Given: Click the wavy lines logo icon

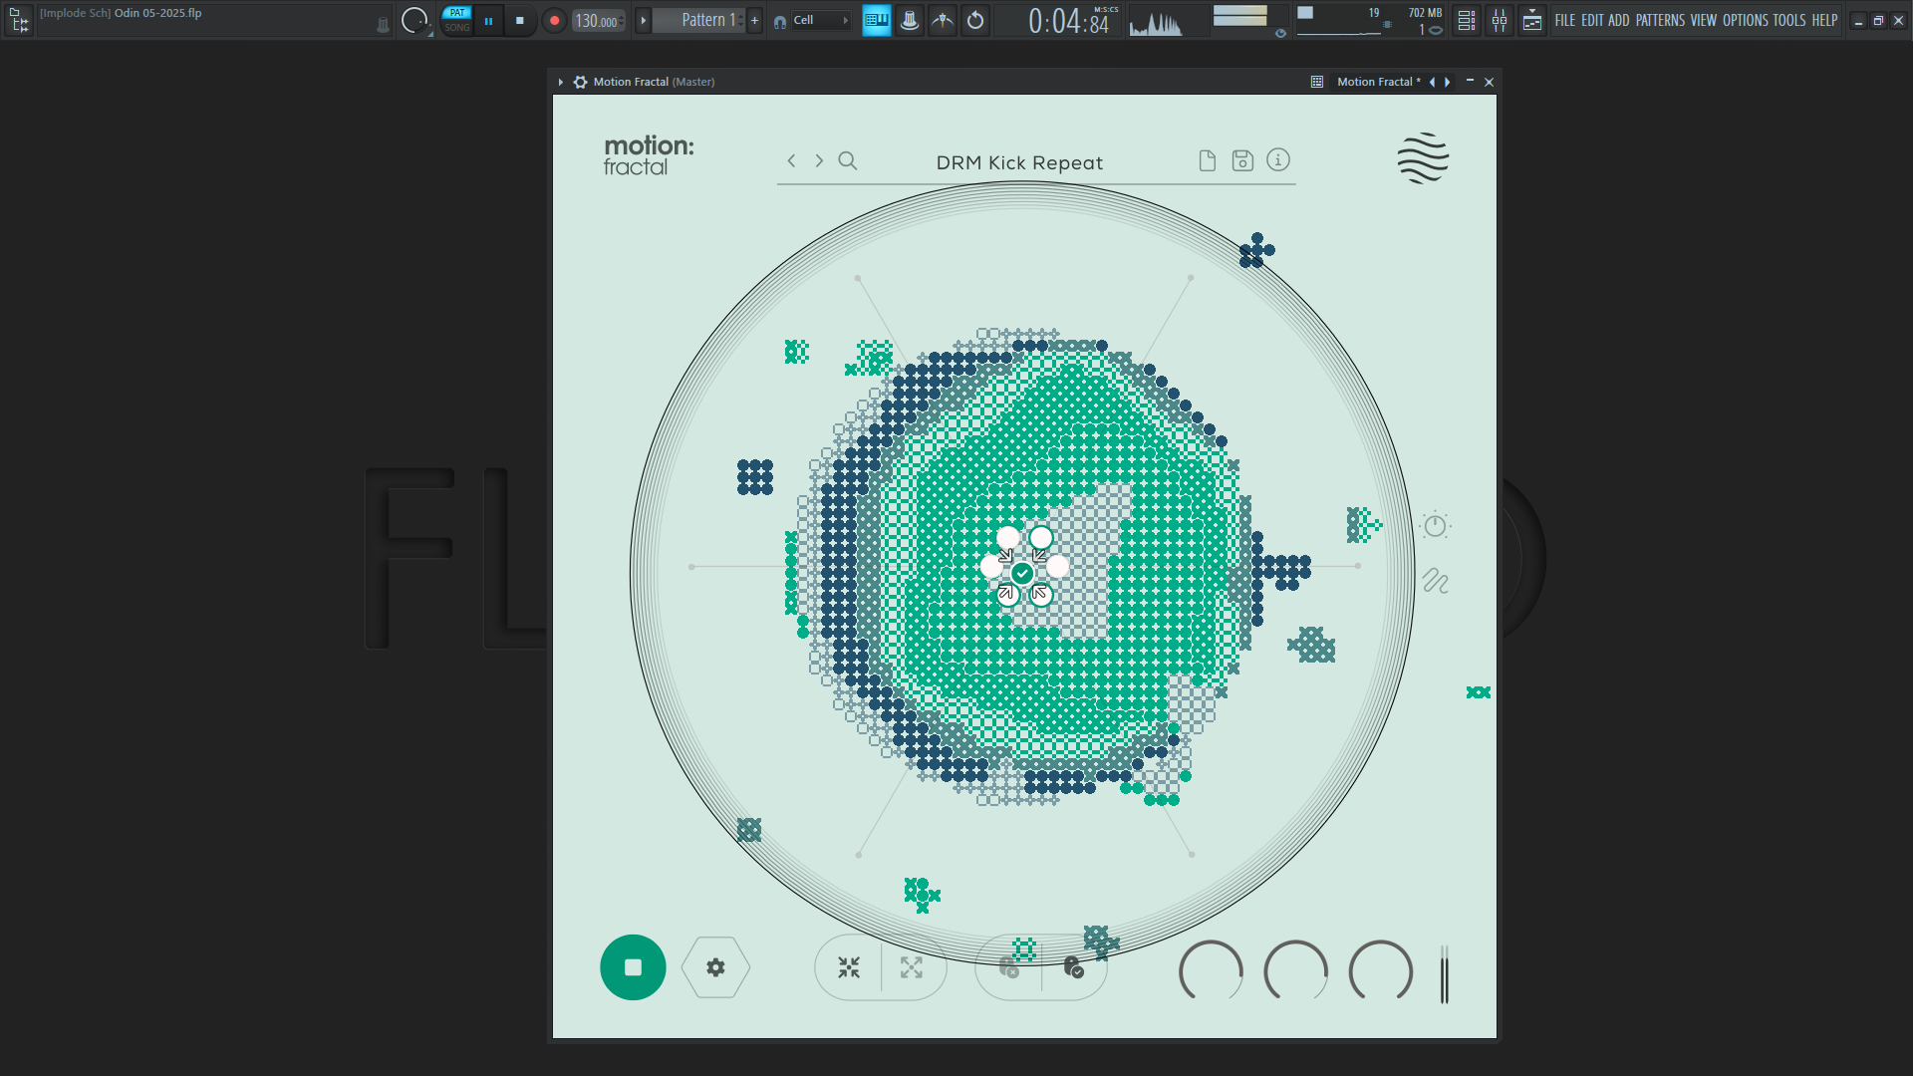Looking at the screenshot, I should (1423, 158).
